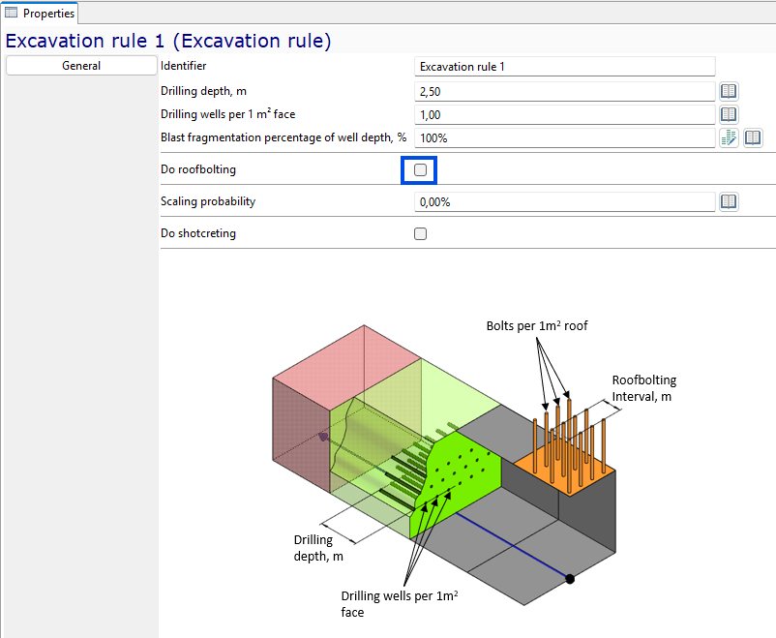This screenshot has height=638, width=776.
Task: Click the 'Scaling probability' label
Action: [x=208, y=201]
